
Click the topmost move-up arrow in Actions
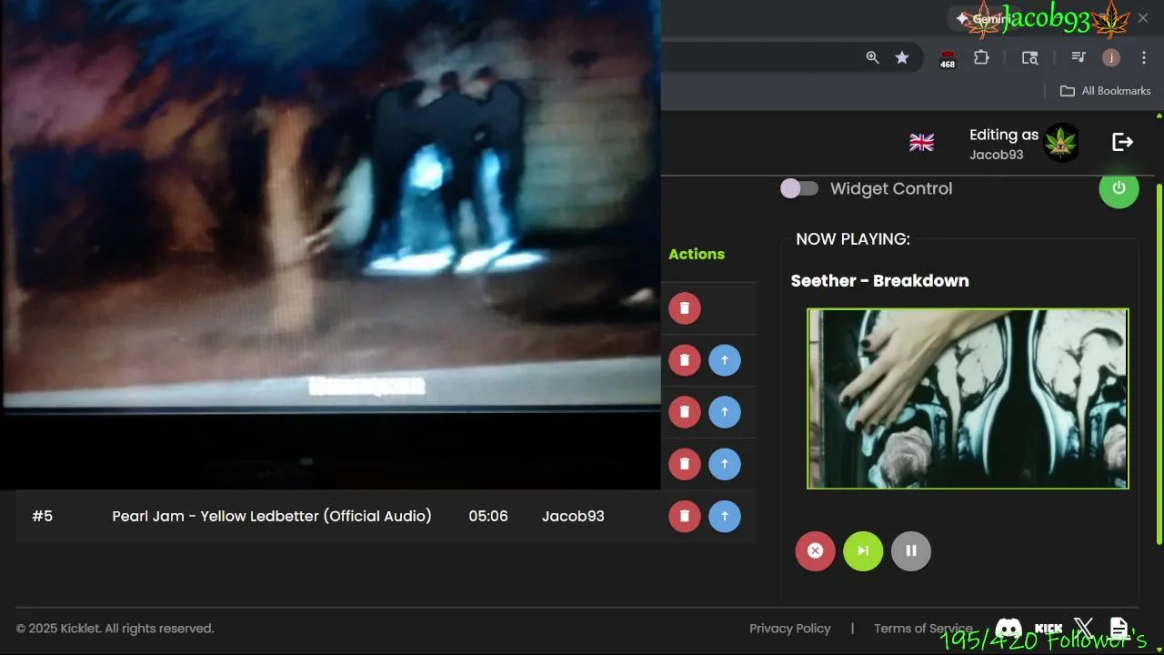coord(725,360)
